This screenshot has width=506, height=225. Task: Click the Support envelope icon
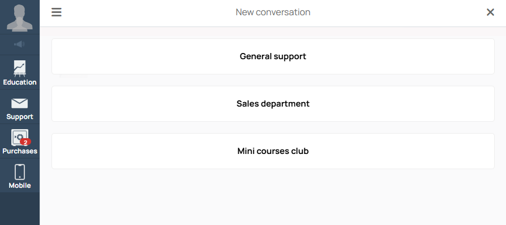click(x=20, y=104)
